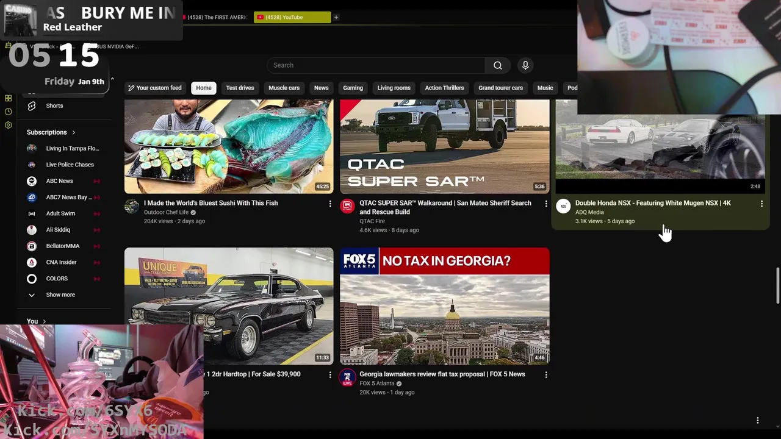781x439 pixels.
Task: Open options menu for Georgia lawmakers video
Action: [546, 374]
